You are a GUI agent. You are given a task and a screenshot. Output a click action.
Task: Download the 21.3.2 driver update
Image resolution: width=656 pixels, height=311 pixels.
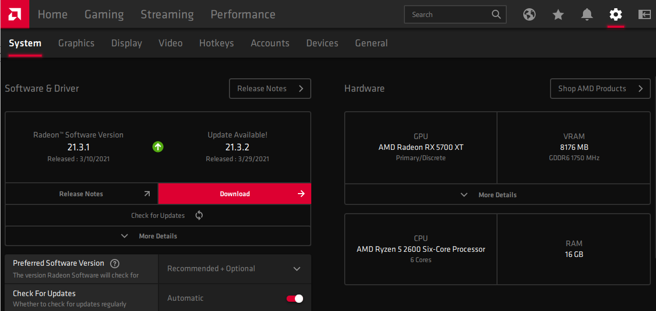(235, 194)
